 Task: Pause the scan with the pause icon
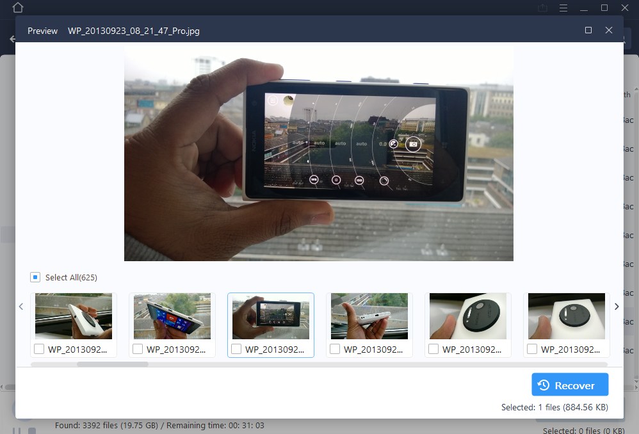click(18, 431)
